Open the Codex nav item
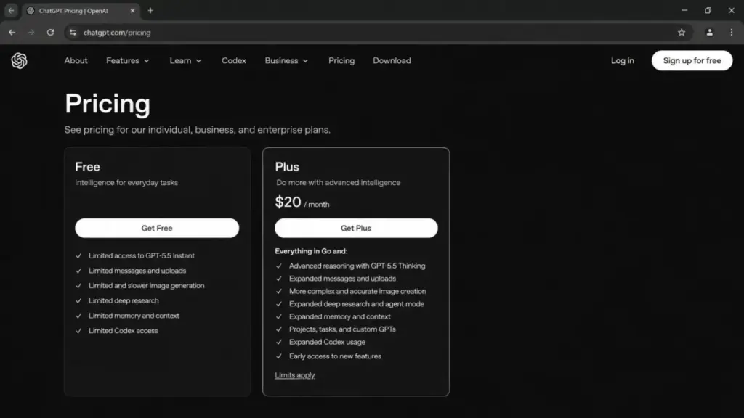This screenshot has height=418, width=744. pos(234,61)
